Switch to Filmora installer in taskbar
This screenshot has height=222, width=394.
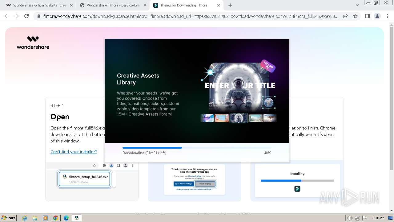click(x=77, y=218)
